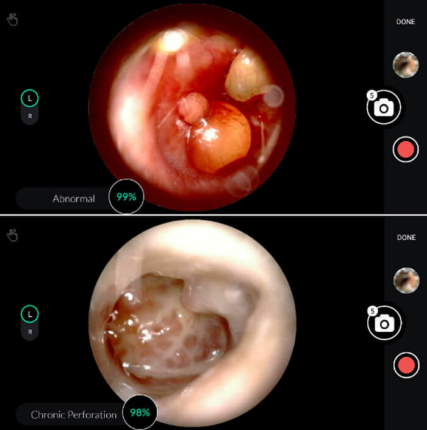427x430 pixels.
Task: Open the captured image thumbnail in the bottom panel
Action: coord(405,281)
